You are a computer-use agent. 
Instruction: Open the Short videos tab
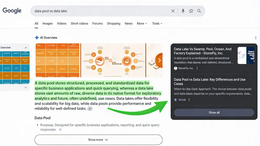click(79, 24)
